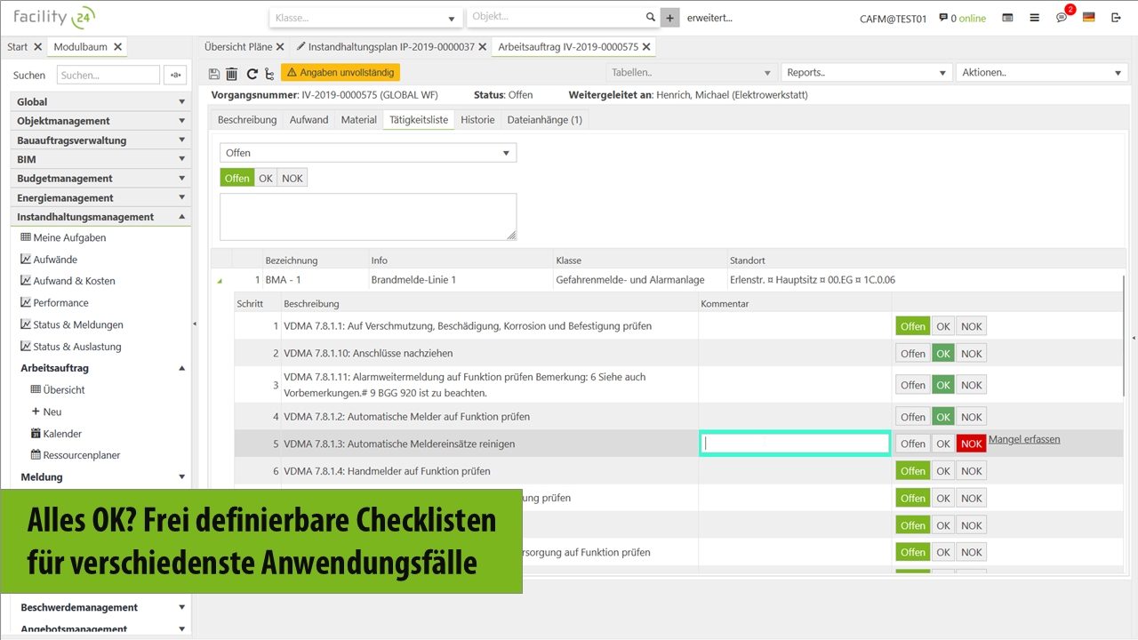Screen dimensions: 1138x640
Task: Click the Suchen input in Modulbaum
Action: coord(108,76)
